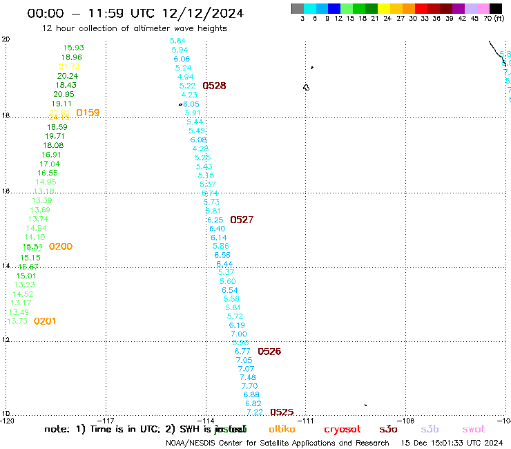
Task: Click the altika legend label
Action: 282,429
